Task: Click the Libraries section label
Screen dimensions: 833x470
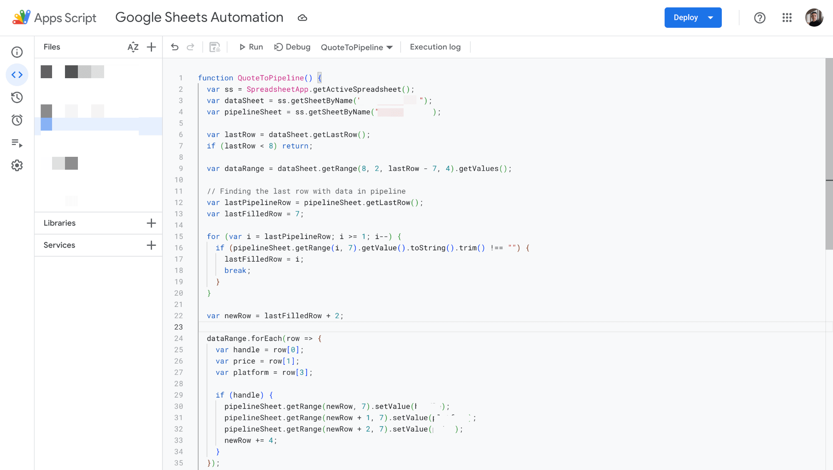Action: point(60,223)
